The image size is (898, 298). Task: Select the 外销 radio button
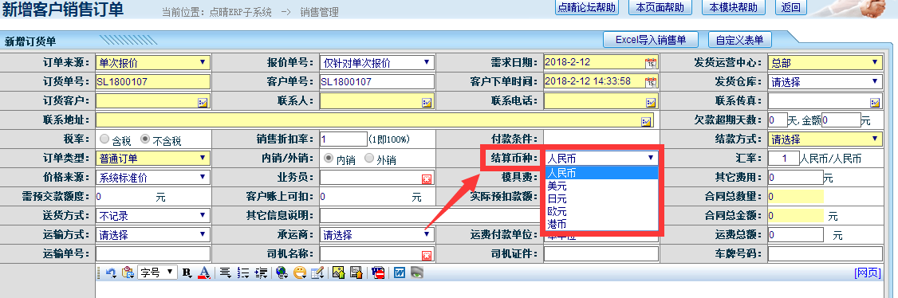(x=369, y=159)
